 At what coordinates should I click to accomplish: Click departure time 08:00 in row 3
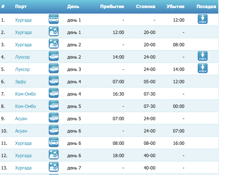(x=179, y=45)
